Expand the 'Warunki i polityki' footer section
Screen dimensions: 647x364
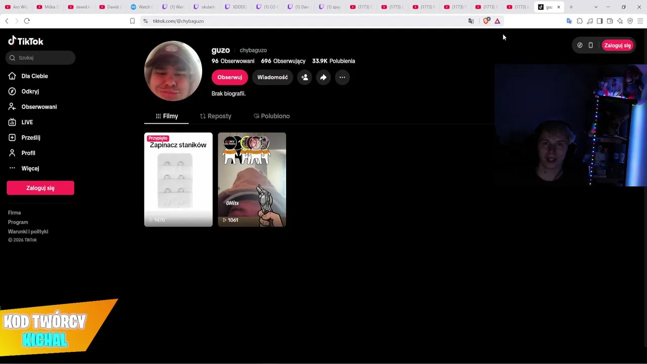click(x=28, y=232)
